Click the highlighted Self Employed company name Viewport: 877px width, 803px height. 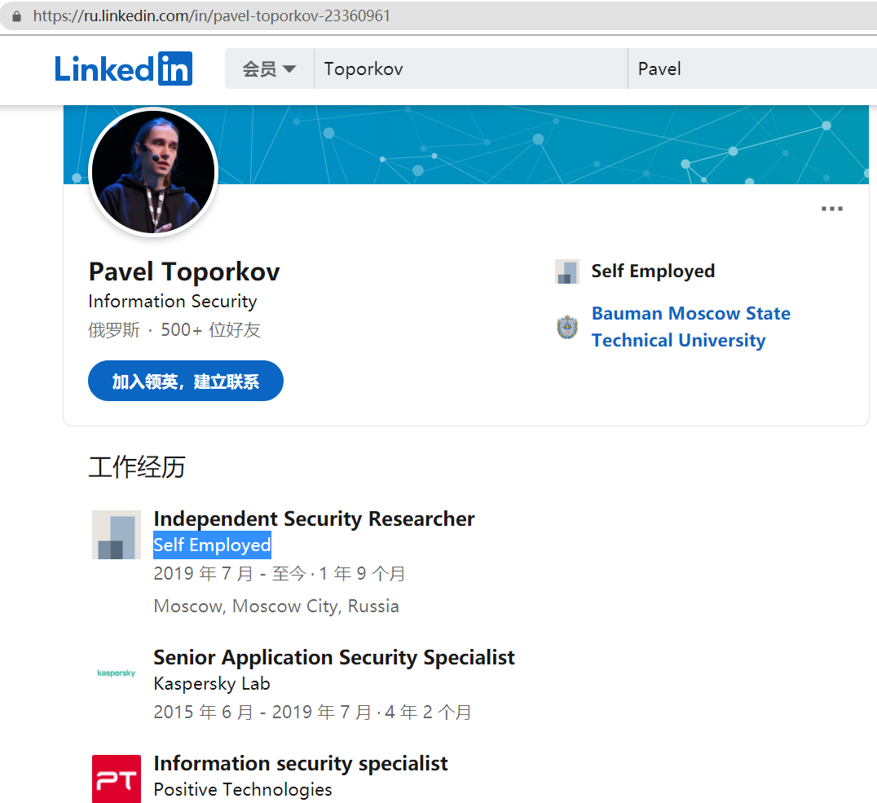pos(212,545)
